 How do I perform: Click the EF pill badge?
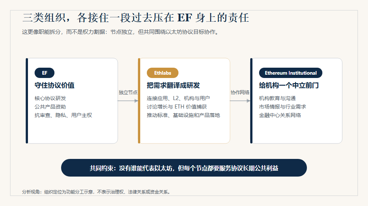(45, 73)
